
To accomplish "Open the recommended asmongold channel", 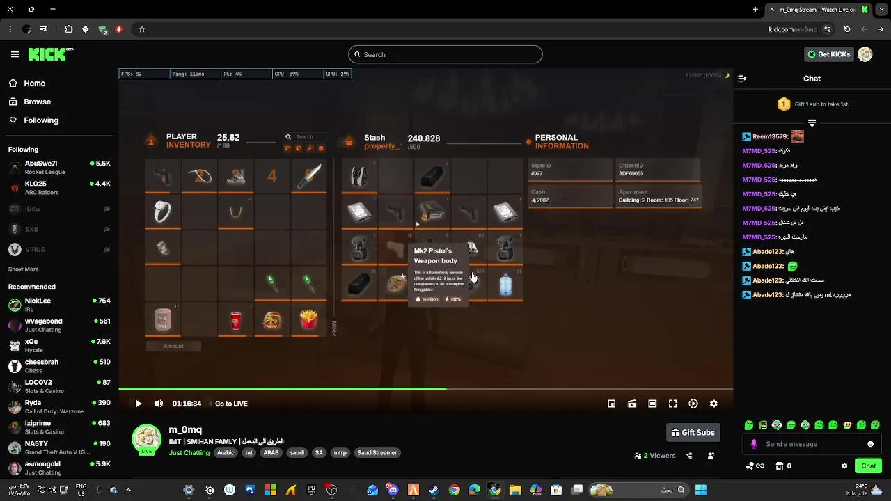I will [59, 468].
